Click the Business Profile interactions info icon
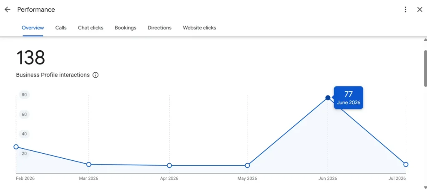Viewport: 427px width, 189px height. [95, 75]
